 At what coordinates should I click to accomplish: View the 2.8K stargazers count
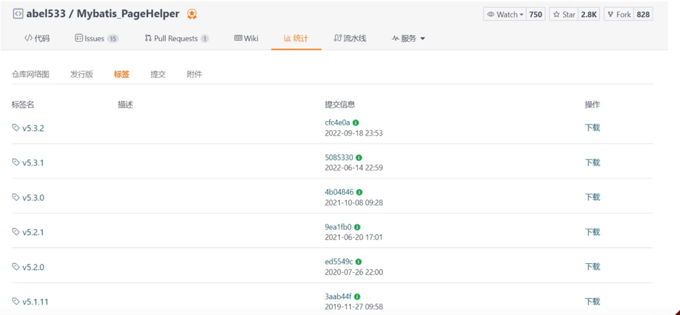point(589,14)
